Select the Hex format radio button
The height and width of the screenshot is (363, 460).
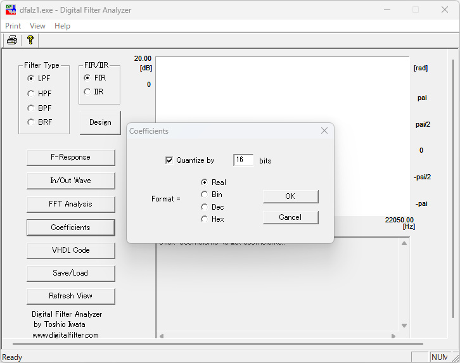(204, 219)
